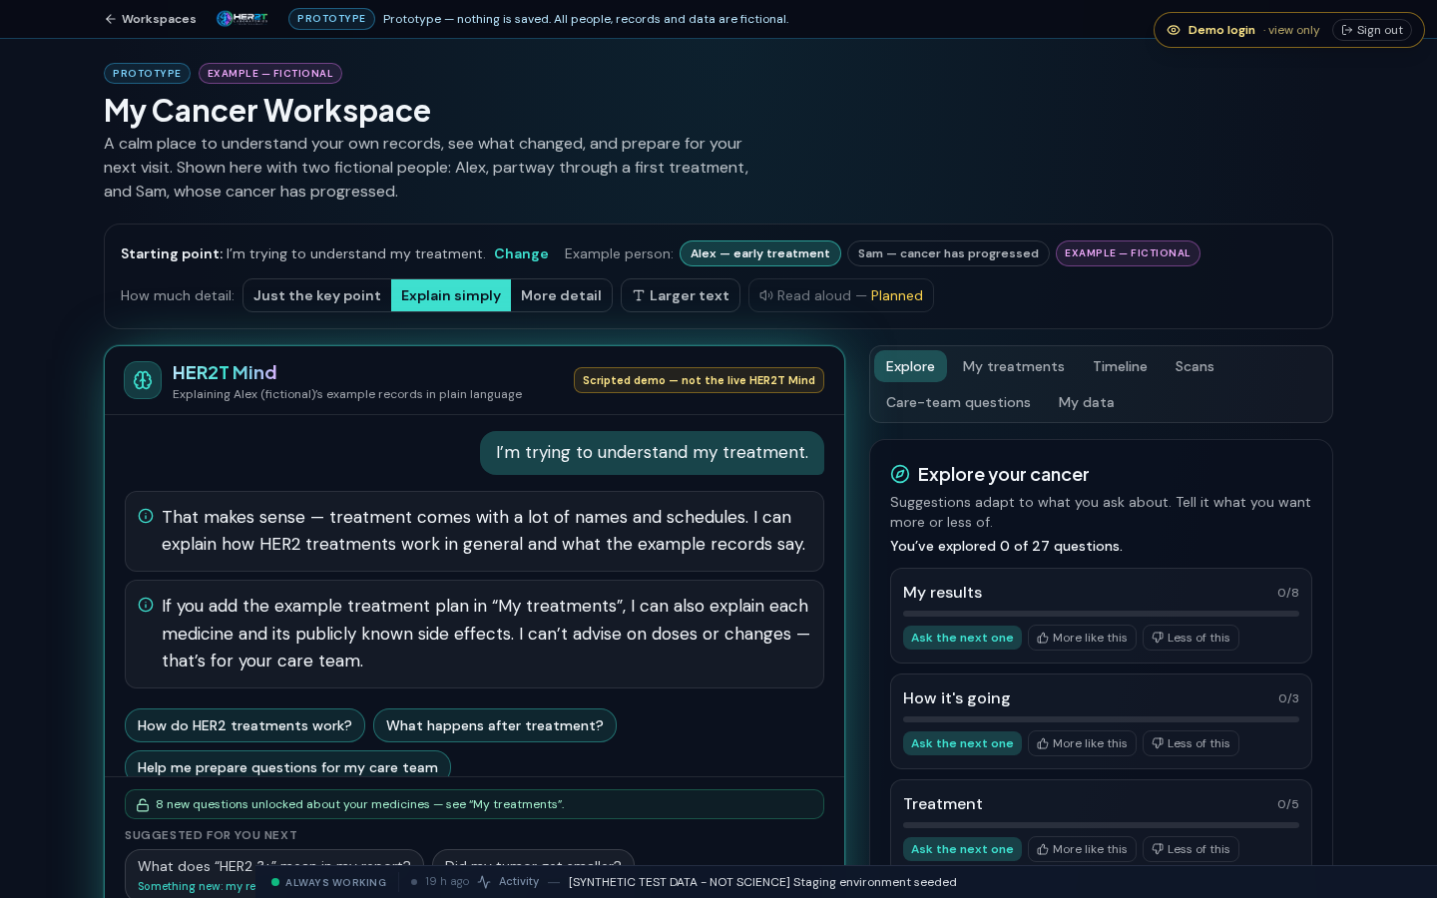The height and width of the screenshot is (898, 1437).
Task: Ask 'What happens after treatment?'
Action: point(495,725)
